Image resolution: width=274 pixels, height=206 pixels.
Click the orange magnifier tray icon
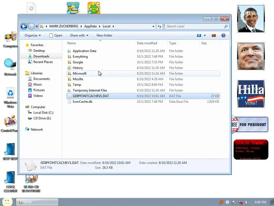221,202
